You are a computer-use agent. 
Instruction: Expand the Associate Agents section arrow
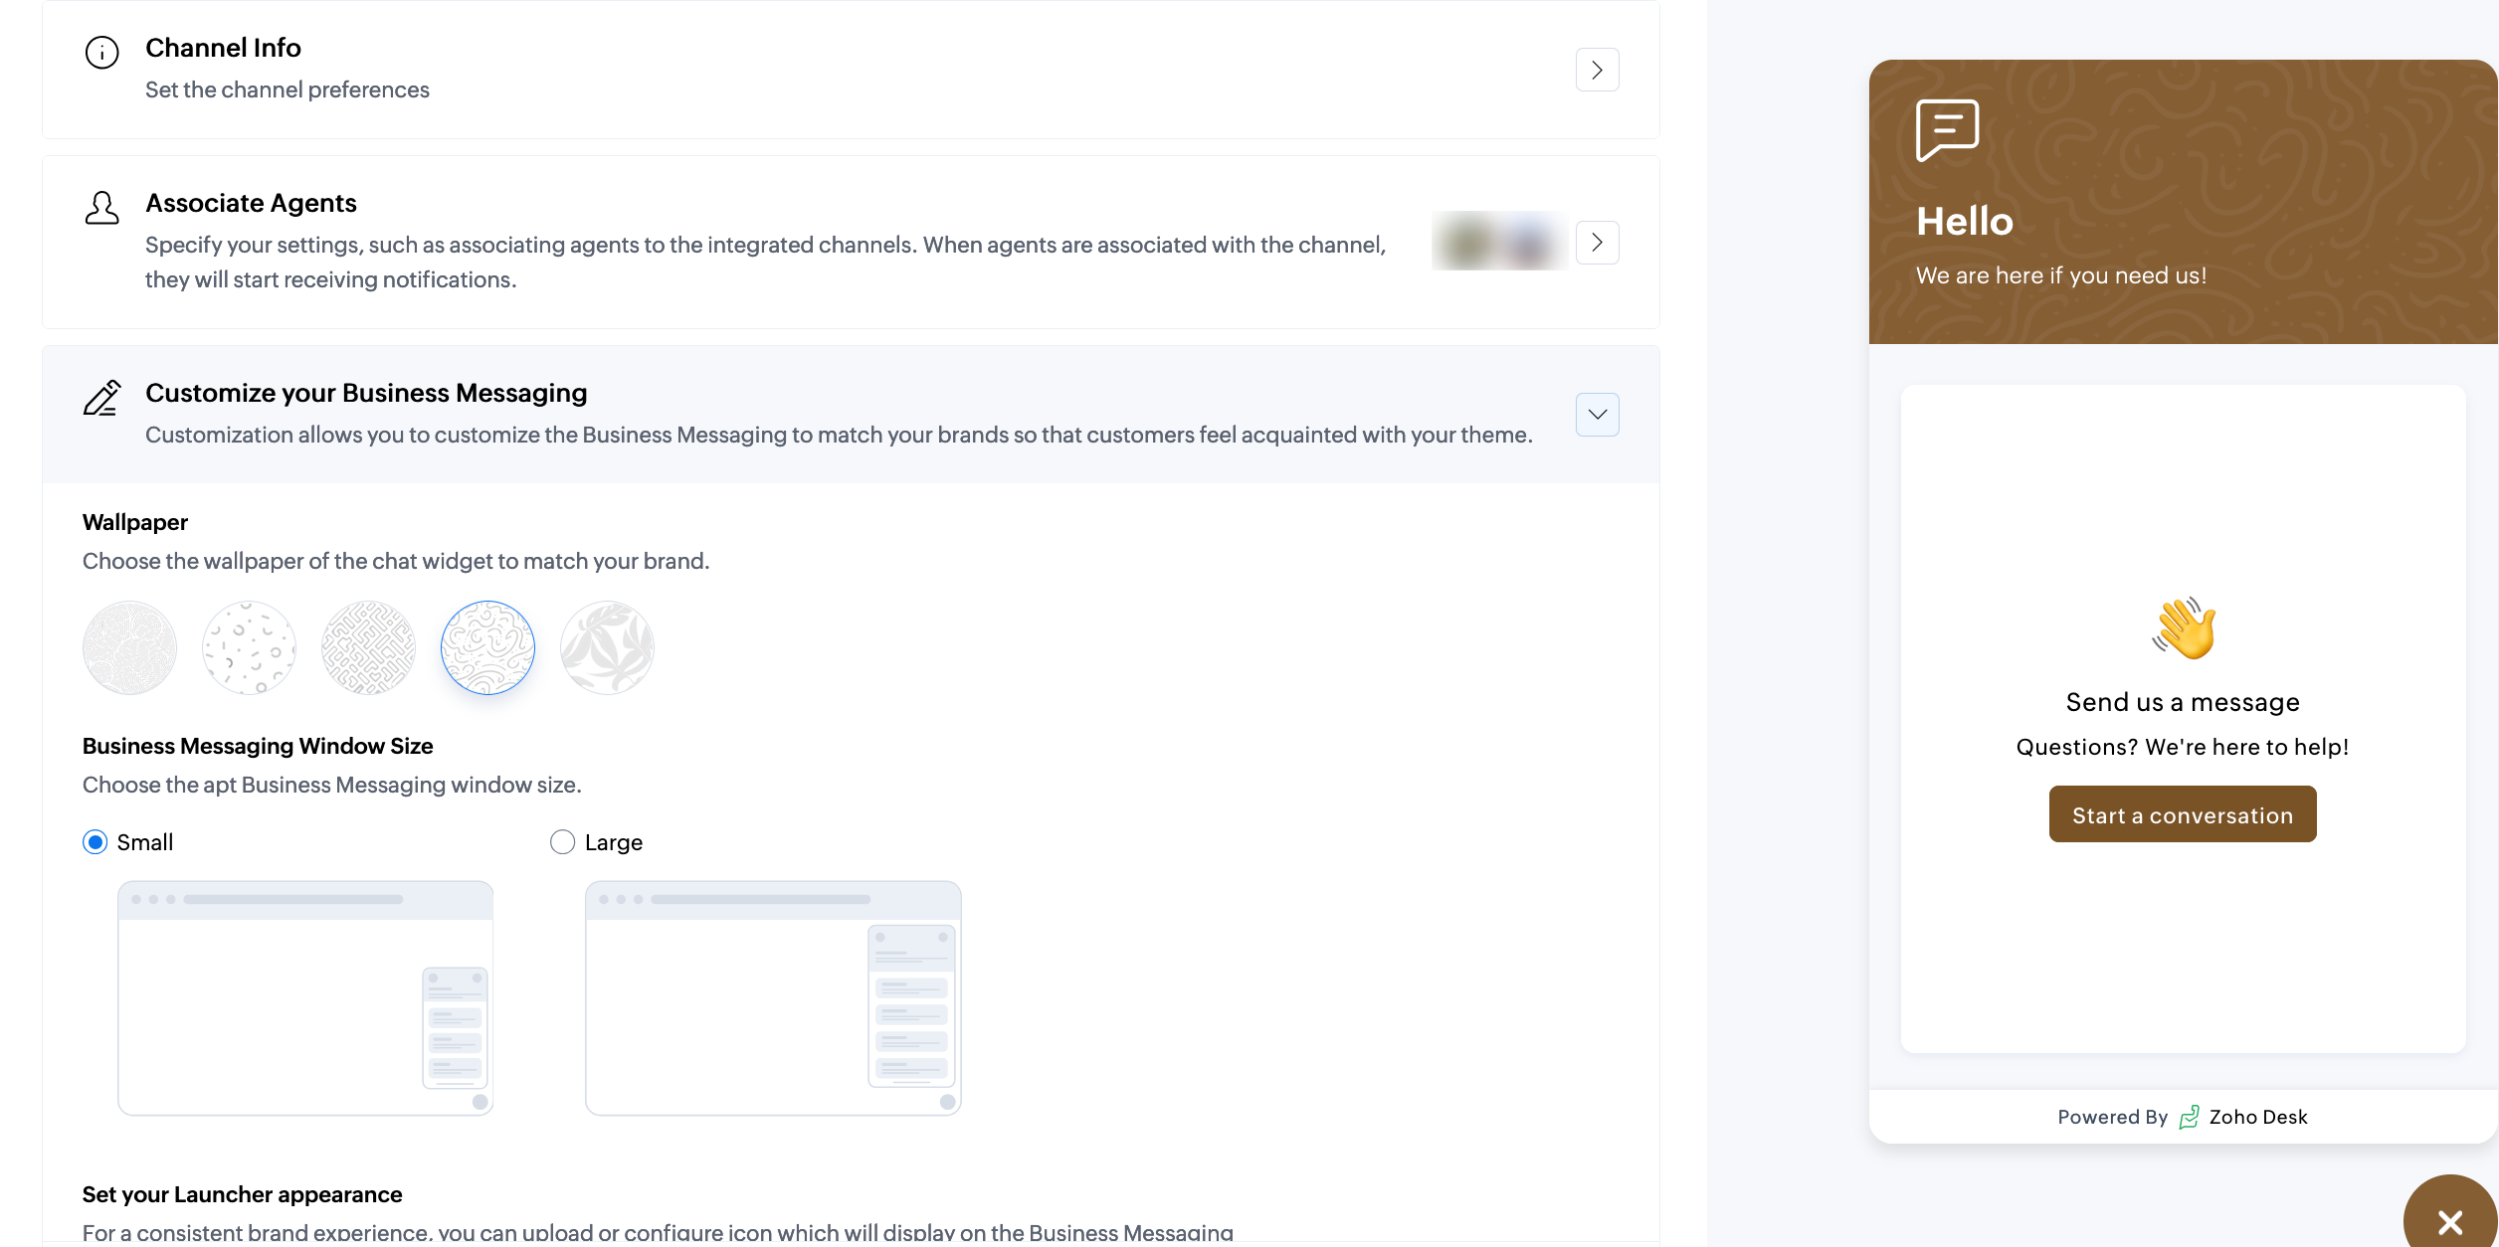coord(1597,242)
